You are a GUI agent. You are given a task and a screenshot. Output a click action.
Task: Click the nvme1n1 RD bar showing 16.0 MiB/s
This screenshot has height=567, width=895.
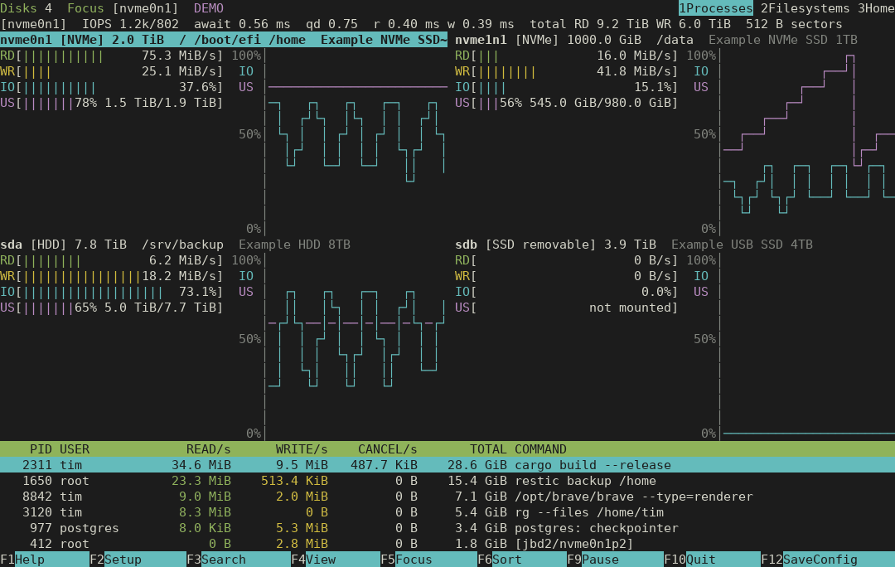tap(567, 56)
